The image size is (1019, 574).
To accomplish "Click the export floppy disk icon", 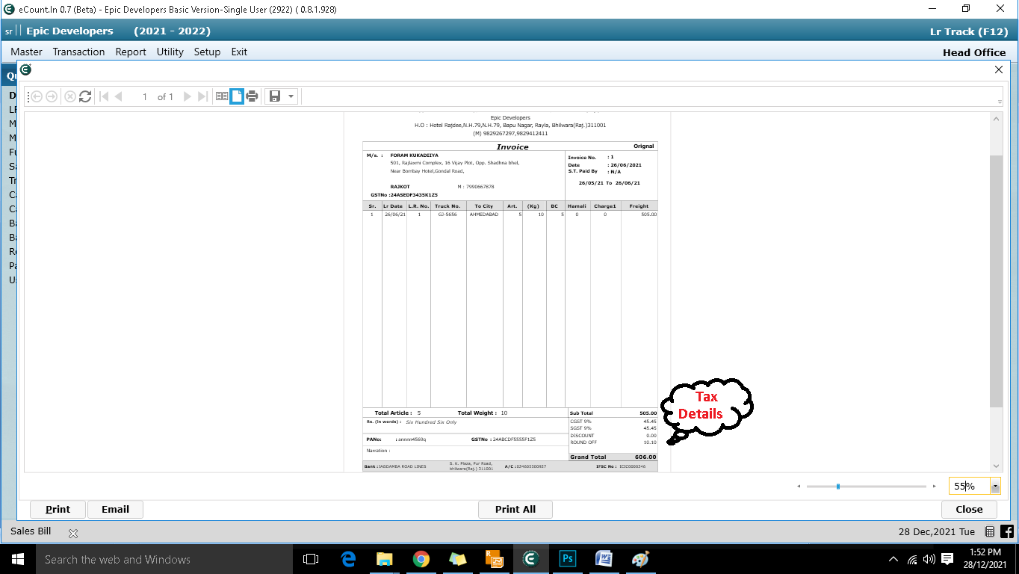I will click(275, 96).
